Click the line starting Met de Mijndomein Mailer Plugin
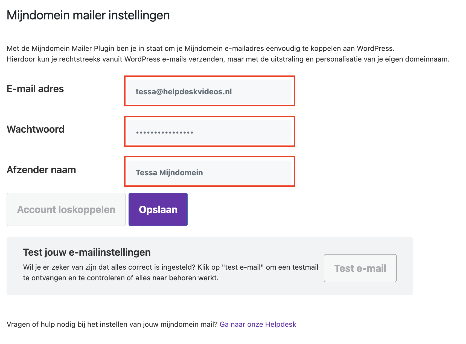The height and width of the screenshot is (344, 466). (x=200, y=49)
